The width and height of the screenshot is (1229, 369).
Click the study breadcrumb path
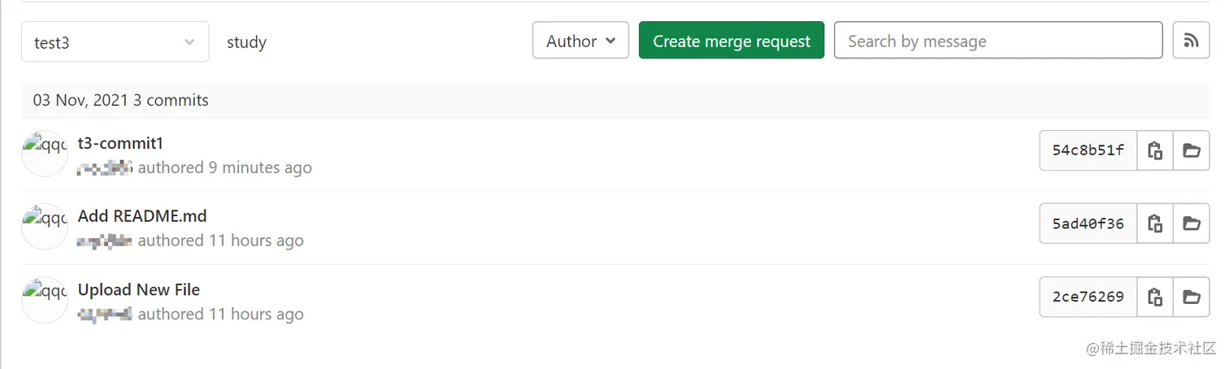click(x=246, y=42)
